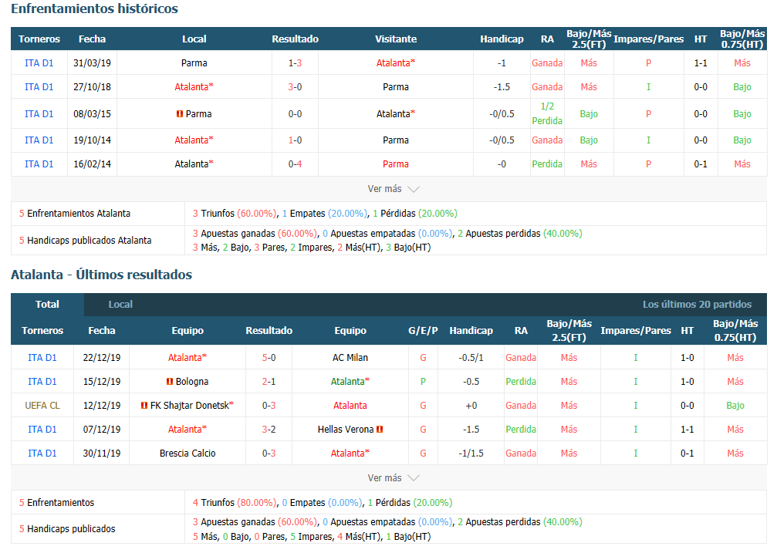Switch to the Local tab
777x553 pixels.
click(x=120, y=304)
